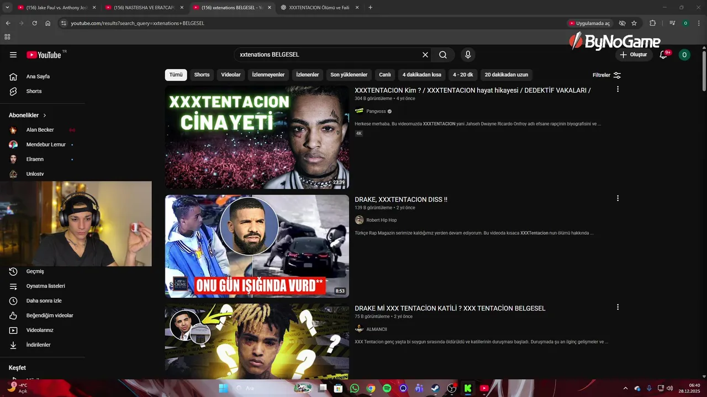
Task: Select the Son yüklenenler filter chip
Action: pos(349,75)
